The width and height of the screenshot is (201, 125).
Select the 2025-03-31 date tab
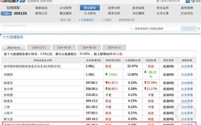click(x=14, y=47)
